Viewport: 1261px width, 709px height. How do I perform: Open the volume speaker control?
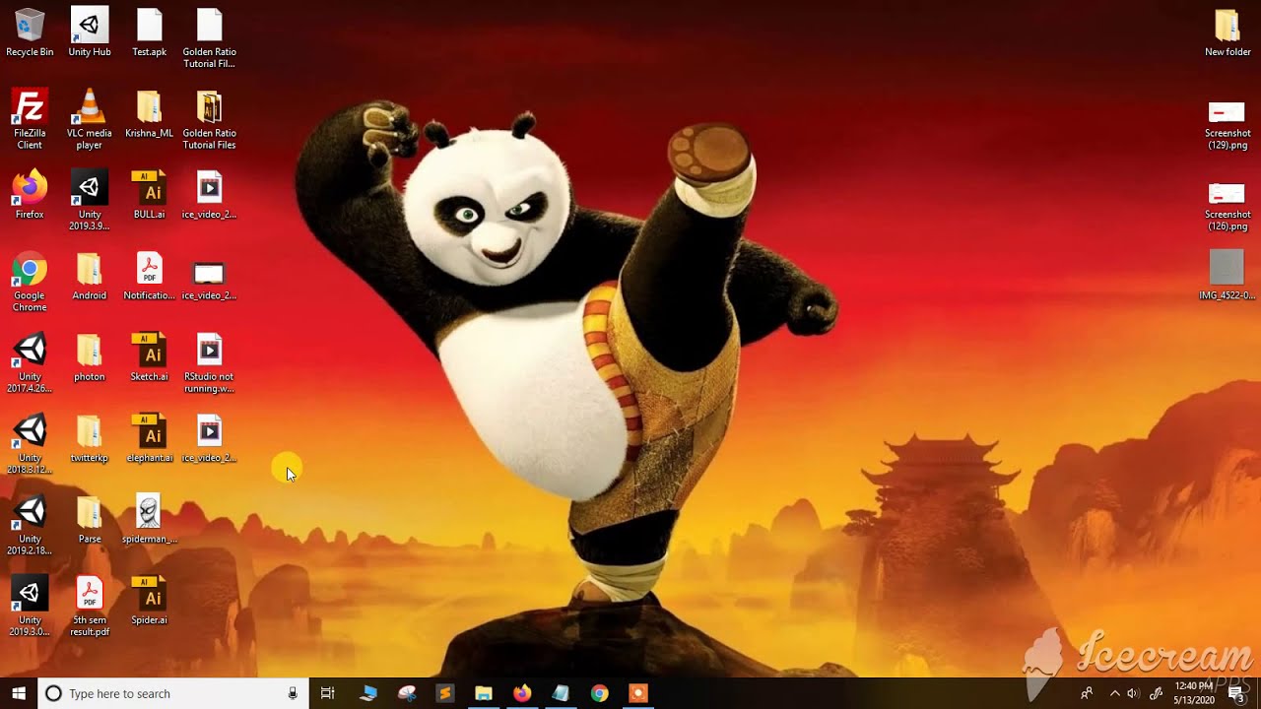(x=1133, y=693)
